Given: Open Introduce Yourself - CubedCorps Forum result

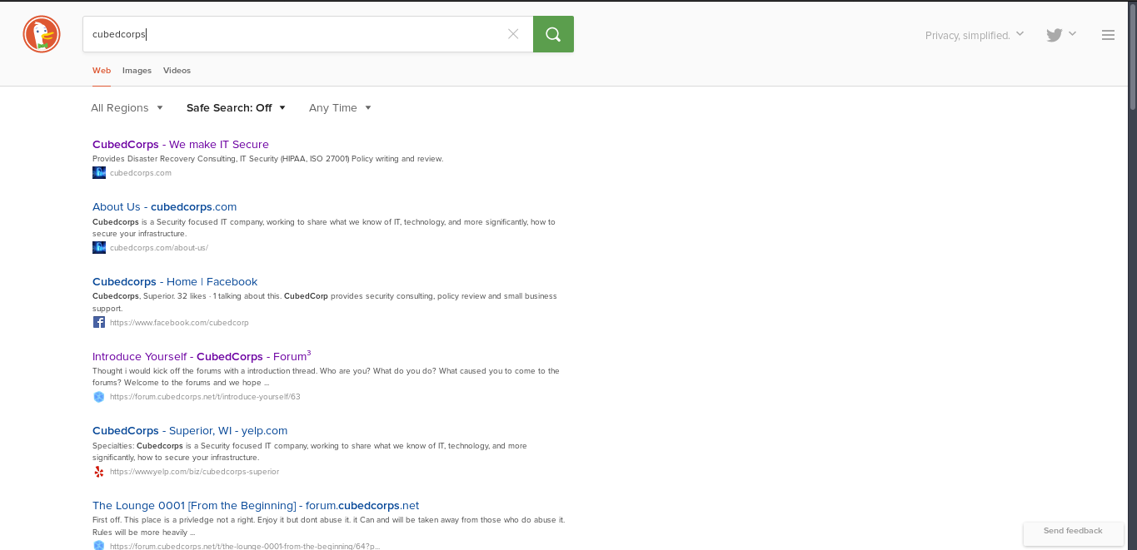Looking at the screenshot, I should tap(202, 356).
